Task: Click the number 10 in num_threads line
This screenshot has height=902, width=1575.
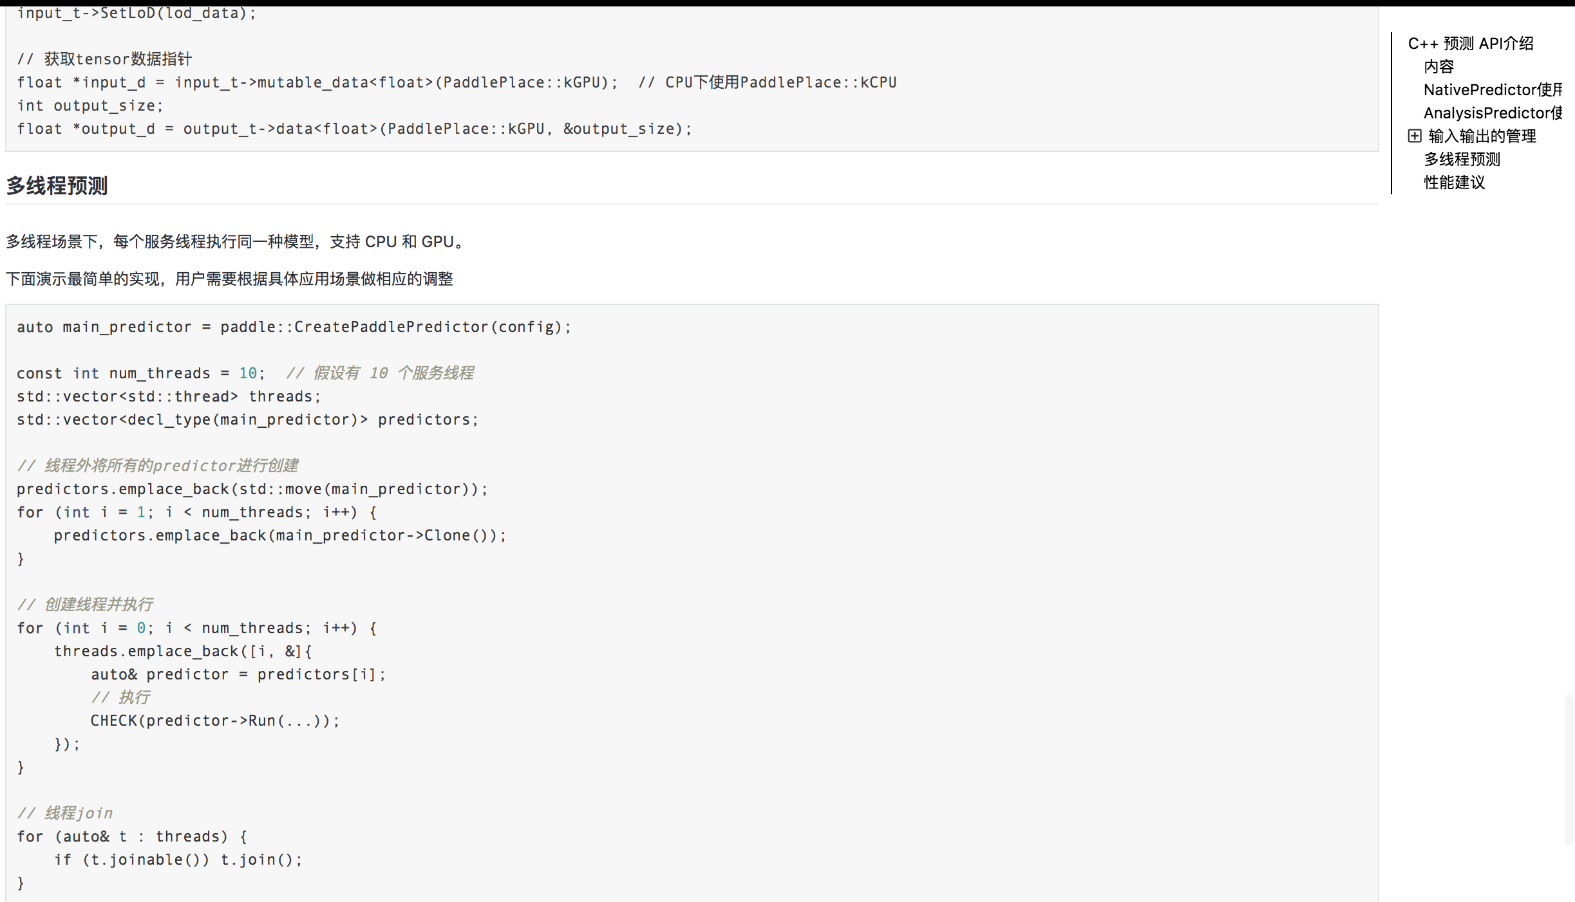Action: 248,373
